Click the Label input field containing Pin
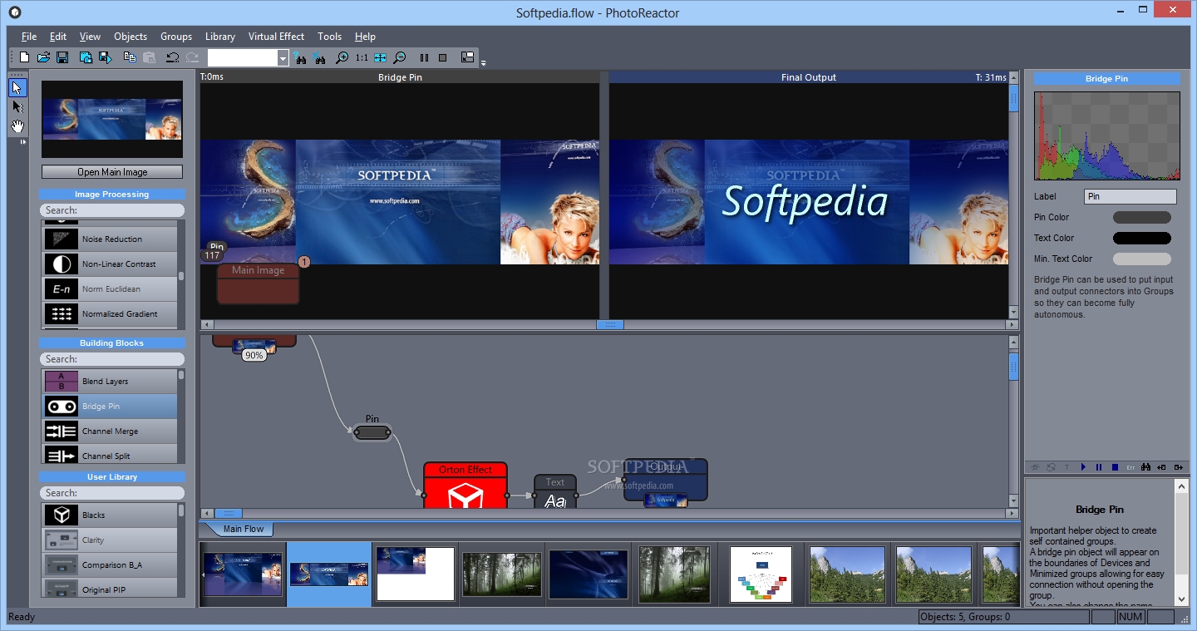 (1130, 197)
